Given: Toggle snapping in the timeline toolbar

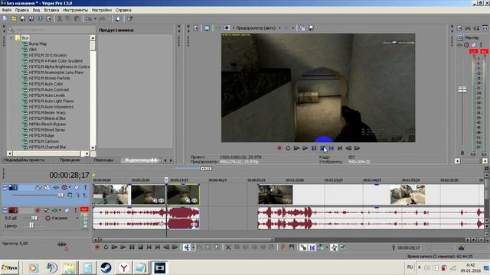Looking at the screenshot, I should [x=303, y=247].
